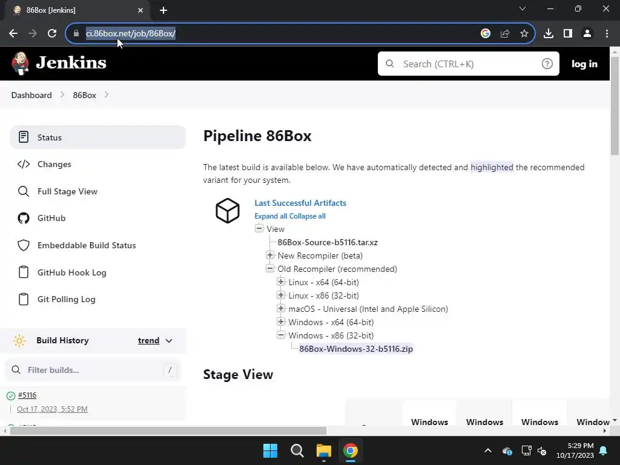620x465 pixels.
Task: Open GitHub Hook Log menu item
Action: tap(97, 272)
